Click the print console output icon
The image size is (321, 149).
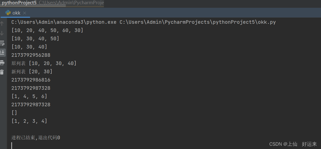(3, 63)
